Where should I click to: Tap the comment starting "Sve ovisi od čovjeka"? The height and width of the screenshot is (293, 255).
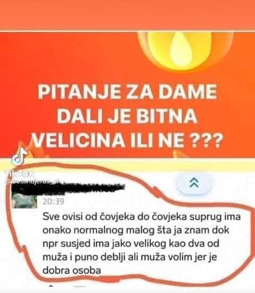coord(142,243)
